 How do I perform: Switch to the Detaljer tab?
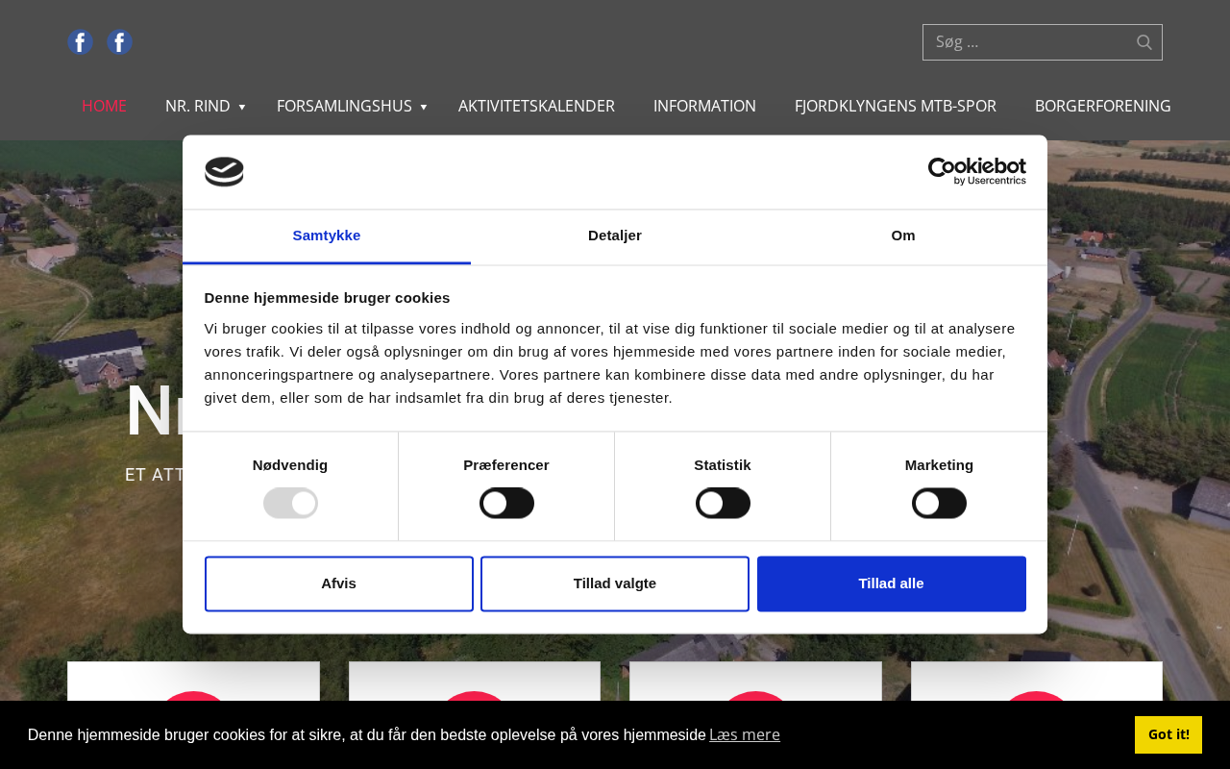[x=615, y=236]
